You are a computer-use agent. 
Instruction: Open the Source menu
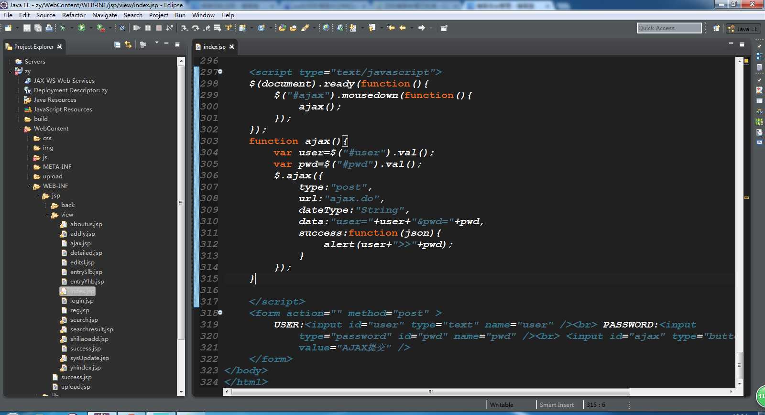click(x=46, y=15)
